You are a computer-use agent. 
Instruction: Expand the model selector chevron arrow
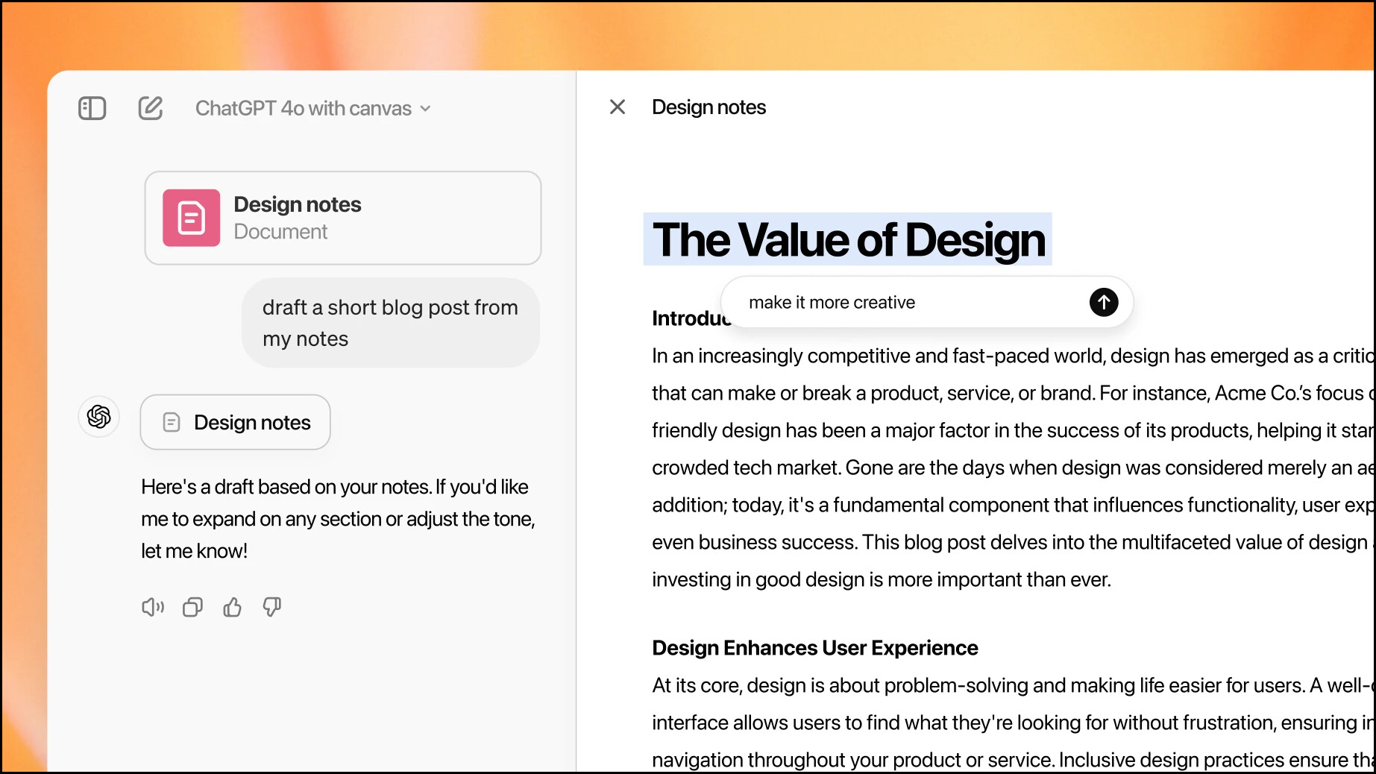coord(425,109)
